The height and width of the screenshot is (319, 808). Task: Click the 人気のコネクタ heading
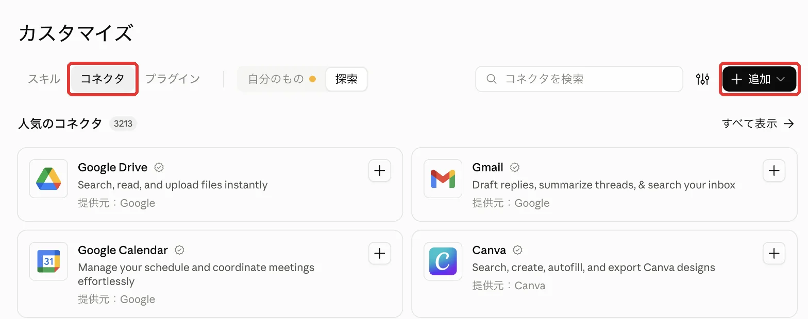(60, 123)
